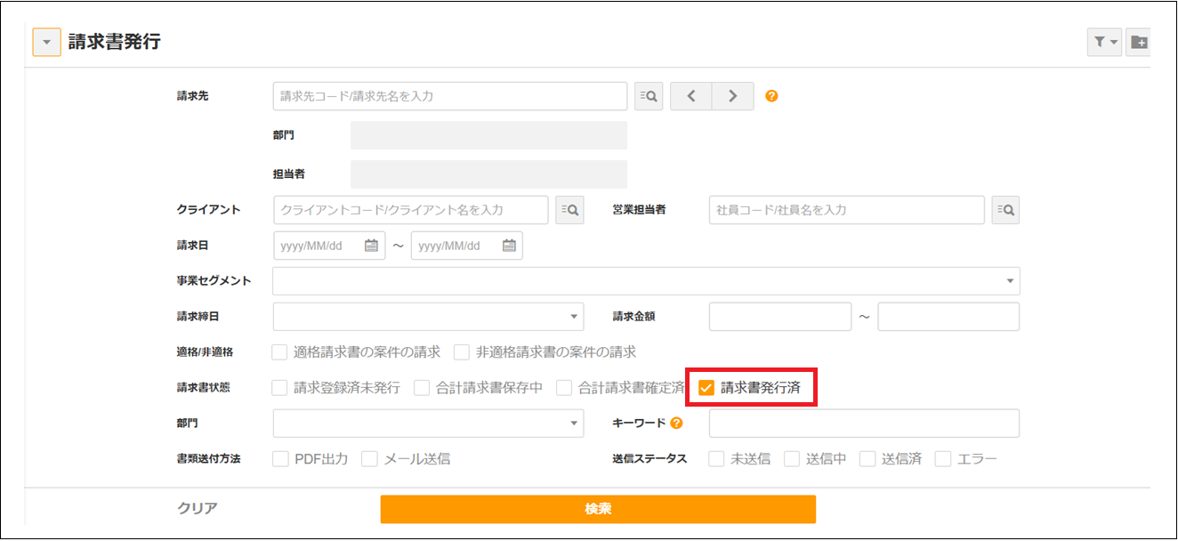Check エラー send status
Viewport: 1178px width, 541px height.
coord(943,459)
